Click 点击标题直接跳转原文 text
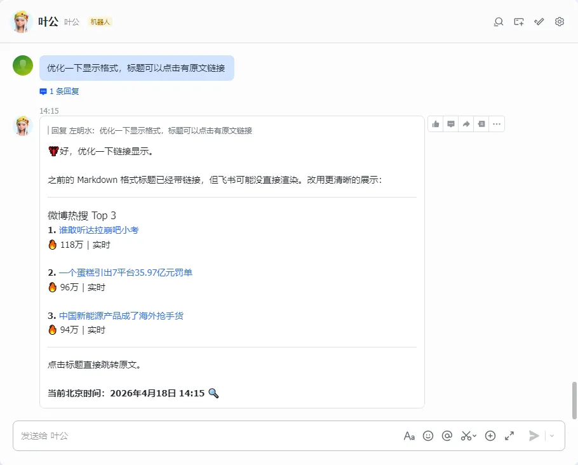Viewport: 578px width, 465px height. (x=95, y=365)
